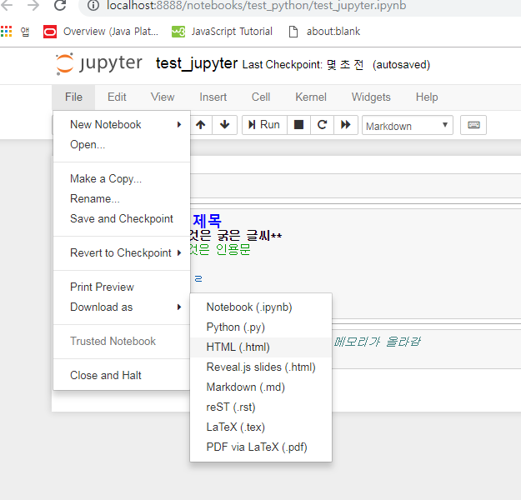This screenshot has height=500, width=521.
Task: Download as Markdown (.md)
Action: pos(261,387)
